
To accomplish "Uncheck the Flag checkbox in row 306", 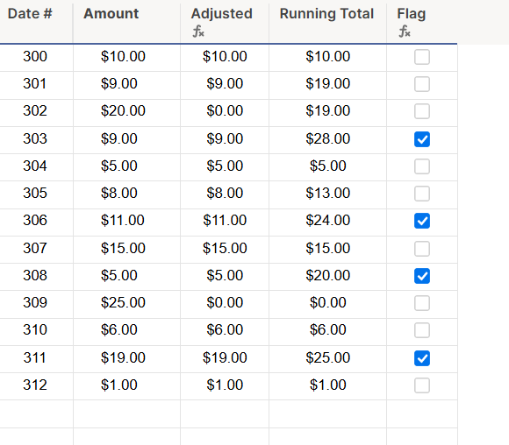I will click(x=422, y=221).
